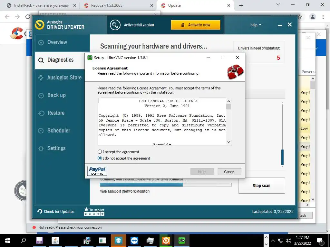Open the notification center icon
Screen dimensions: 330x247
tap(320, 241)
